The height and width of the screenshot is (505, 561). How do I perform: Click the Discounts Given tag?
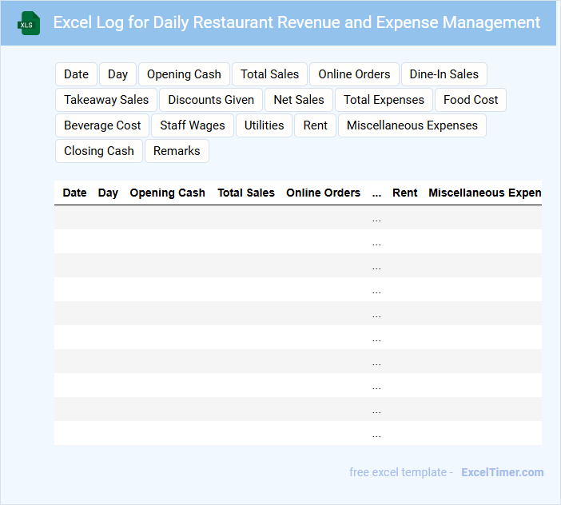pos(211,100)
